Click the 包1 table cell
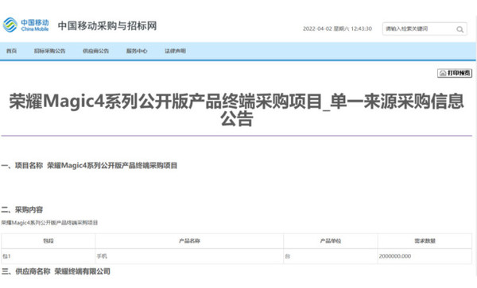The width and height of the screenshot is (477, 288). tap(48, 256)
